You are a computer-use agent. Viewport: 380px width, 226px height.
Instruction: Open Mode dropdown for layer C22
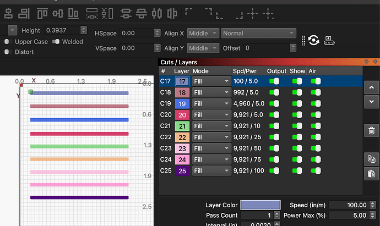pyautogui.click(x=211, y=137)
